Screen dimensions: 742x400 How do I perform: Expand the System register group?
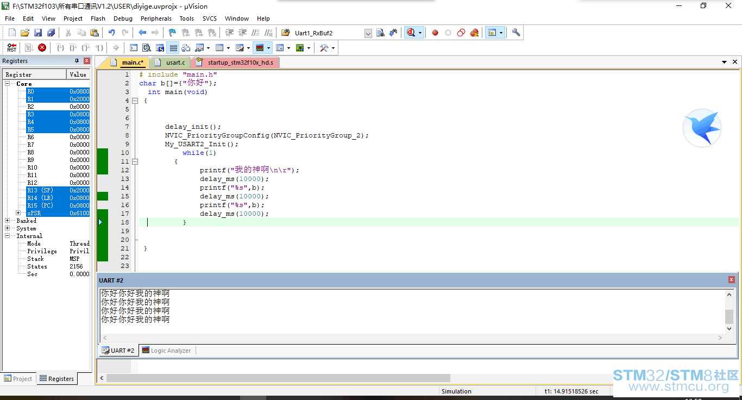tap(8, 228)
